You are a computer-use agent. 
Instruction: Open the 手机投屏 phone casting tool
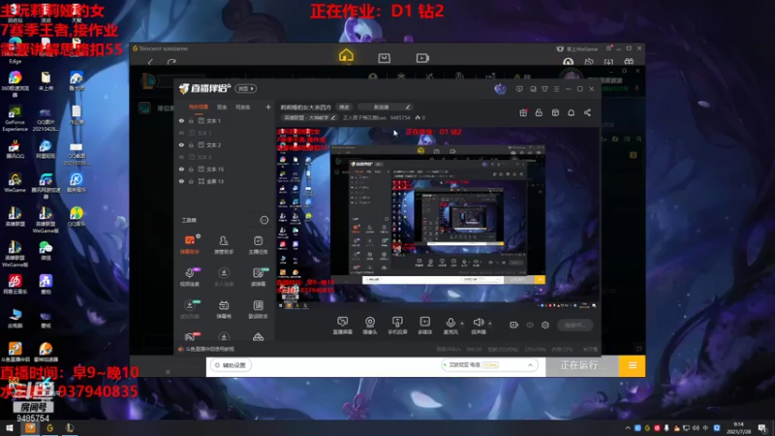397,326
